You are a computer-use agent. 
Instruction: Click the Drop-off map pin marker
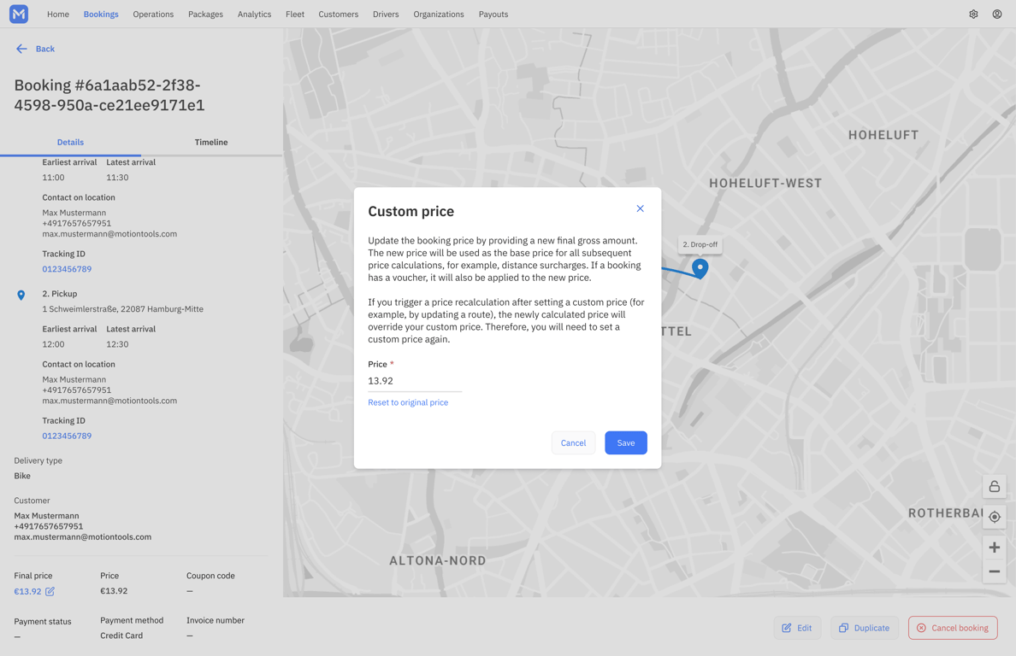700,268
